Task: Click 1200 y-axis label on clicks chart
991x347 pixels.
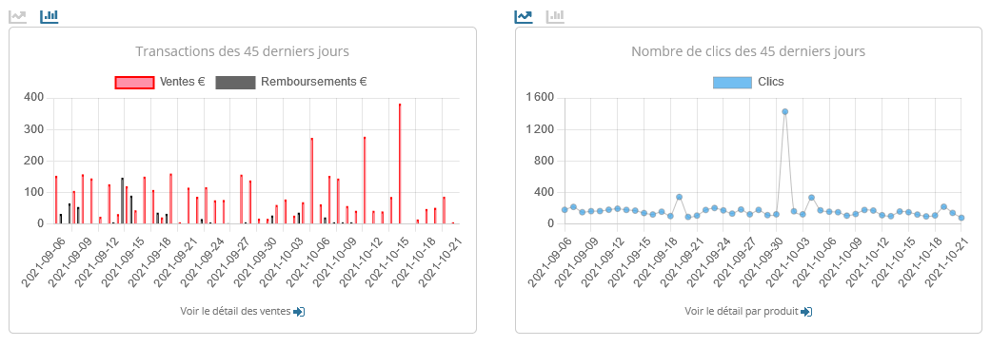Action: pos(540,129)
